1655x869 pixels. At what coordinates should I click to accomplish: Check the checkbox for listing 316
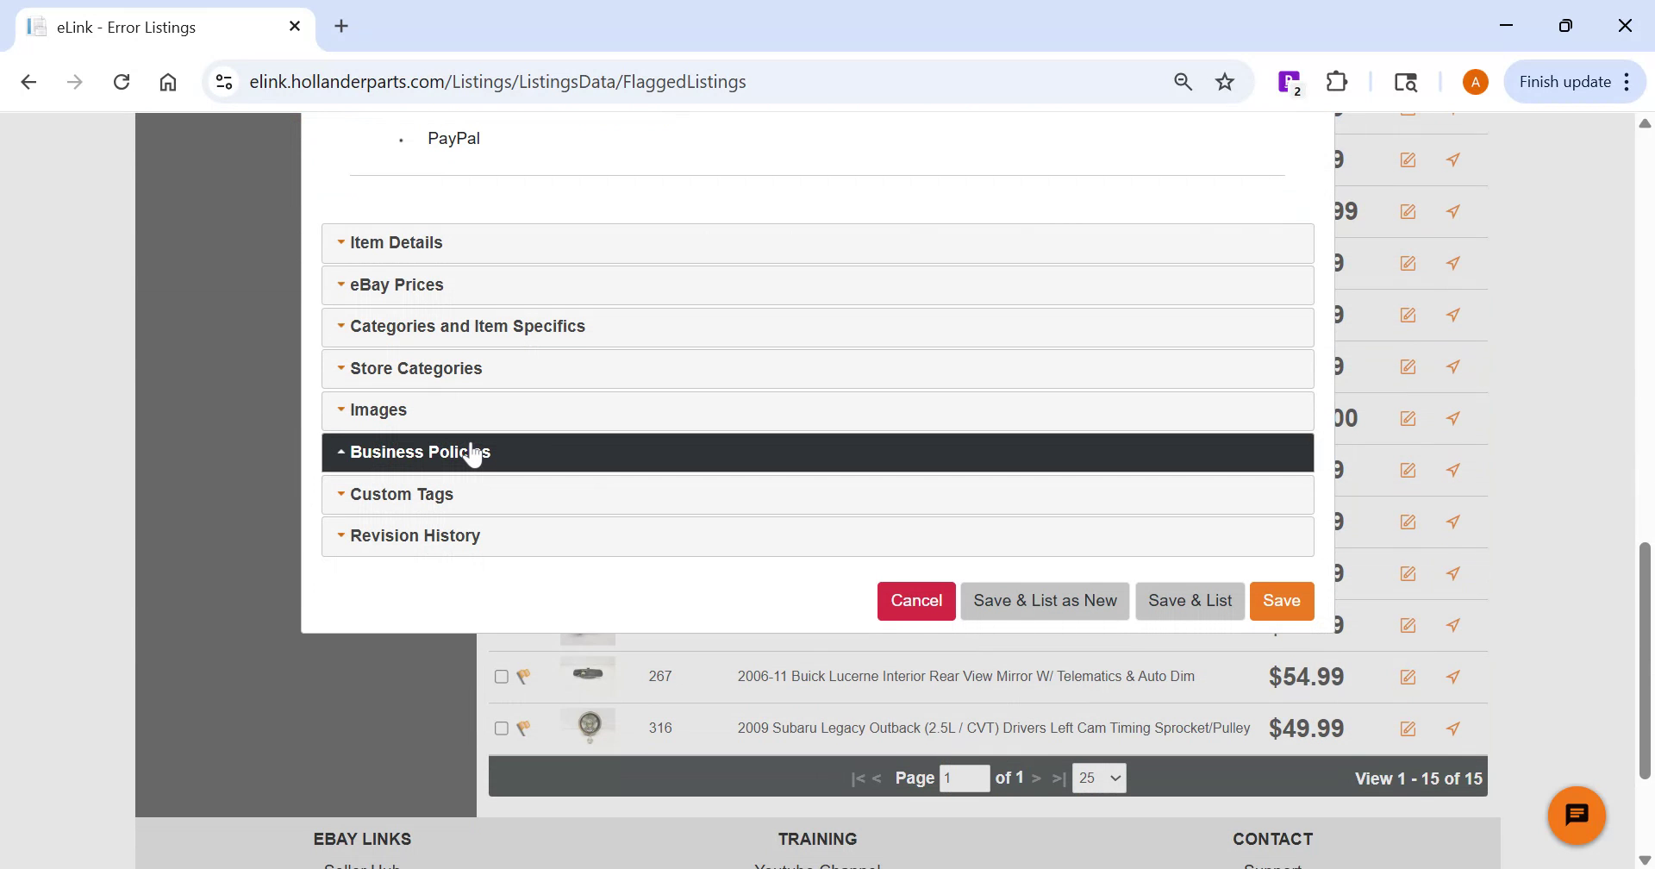click(x=501, y=728)
